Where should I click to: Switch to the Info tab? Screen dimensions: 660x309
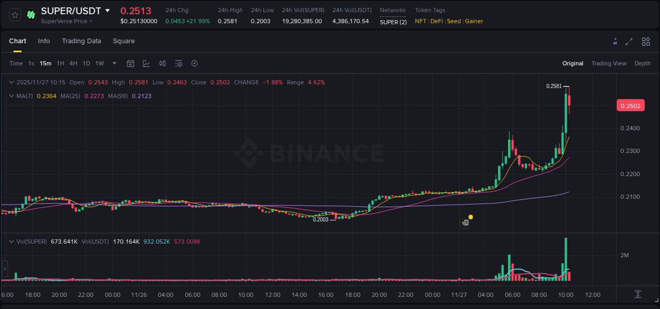click(44, 41)
